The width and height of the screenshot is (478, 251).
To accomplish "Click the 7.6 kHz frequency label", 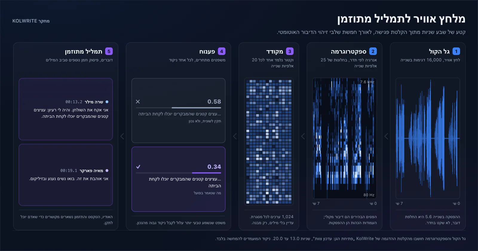I will [x=367, y=82].
